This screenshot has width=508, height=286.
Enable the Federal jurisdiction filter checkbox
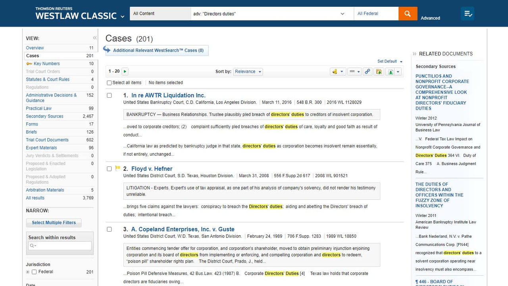point(34,272)
